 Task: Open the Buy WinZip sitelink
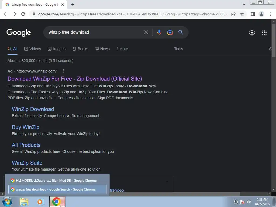[x=26, y=127]
